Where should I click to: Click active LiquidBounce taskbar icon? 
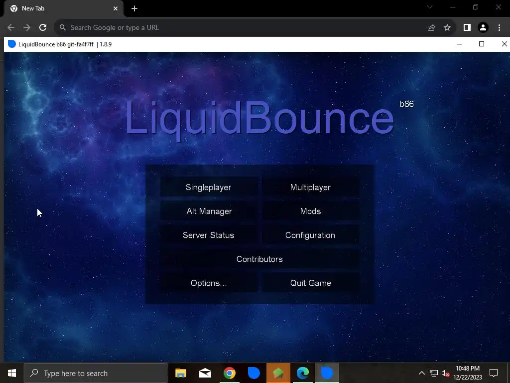(x=327, y=373)
